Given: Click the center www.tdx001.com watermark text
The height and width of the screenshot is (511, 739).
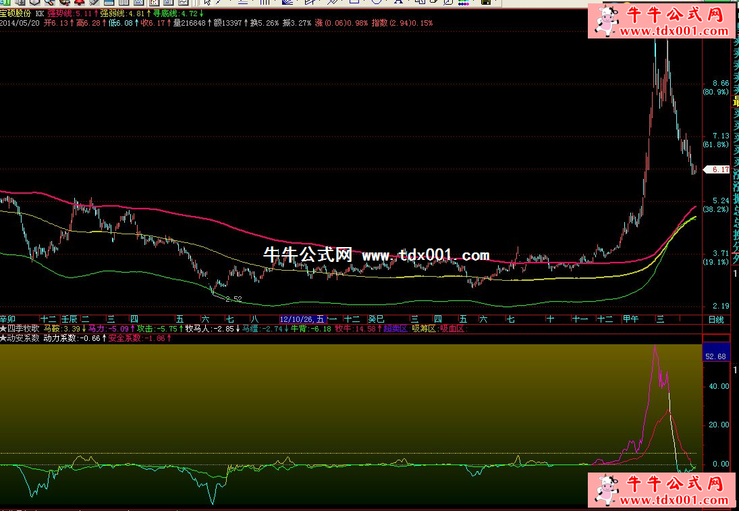Looking at the screenshot, I should [x=425, y=255].
